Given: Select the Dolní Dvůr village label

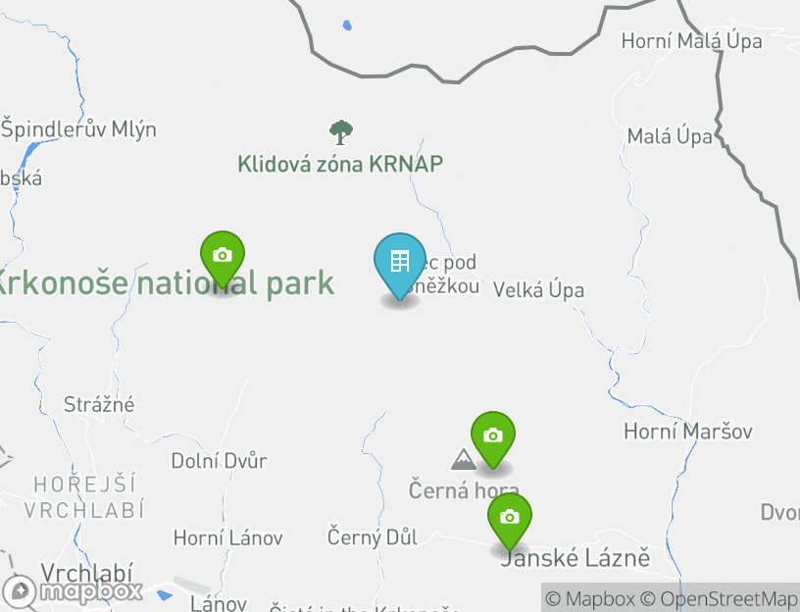Looking at the screenshot, I should pos(219,461).
